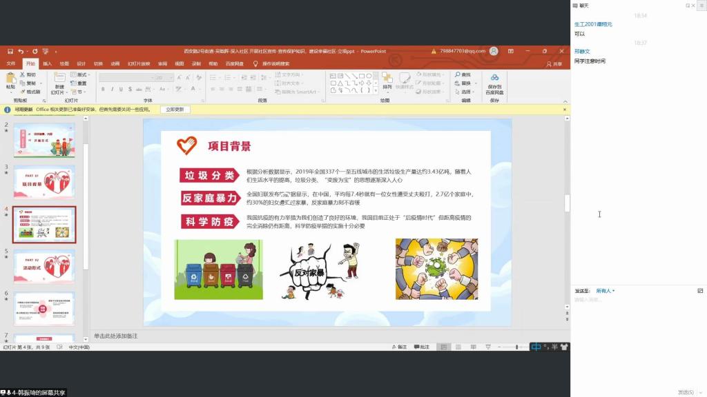Toggle the Notes (备注) pane
The height and width of the screenshot is (397, 707).
tap(398, 347)
